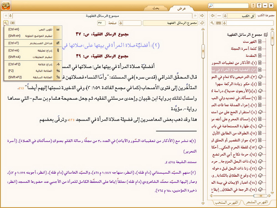Open the مجموع الرسائل الفقهية book selector box
Viewport: 277px width, 208px height.
[170, 23]
